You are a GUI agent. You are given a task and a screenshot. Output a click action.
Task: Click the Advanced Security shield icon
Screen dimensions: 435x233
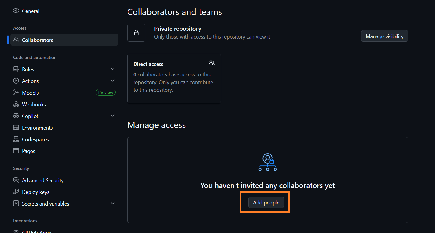(x=16, y=180)
